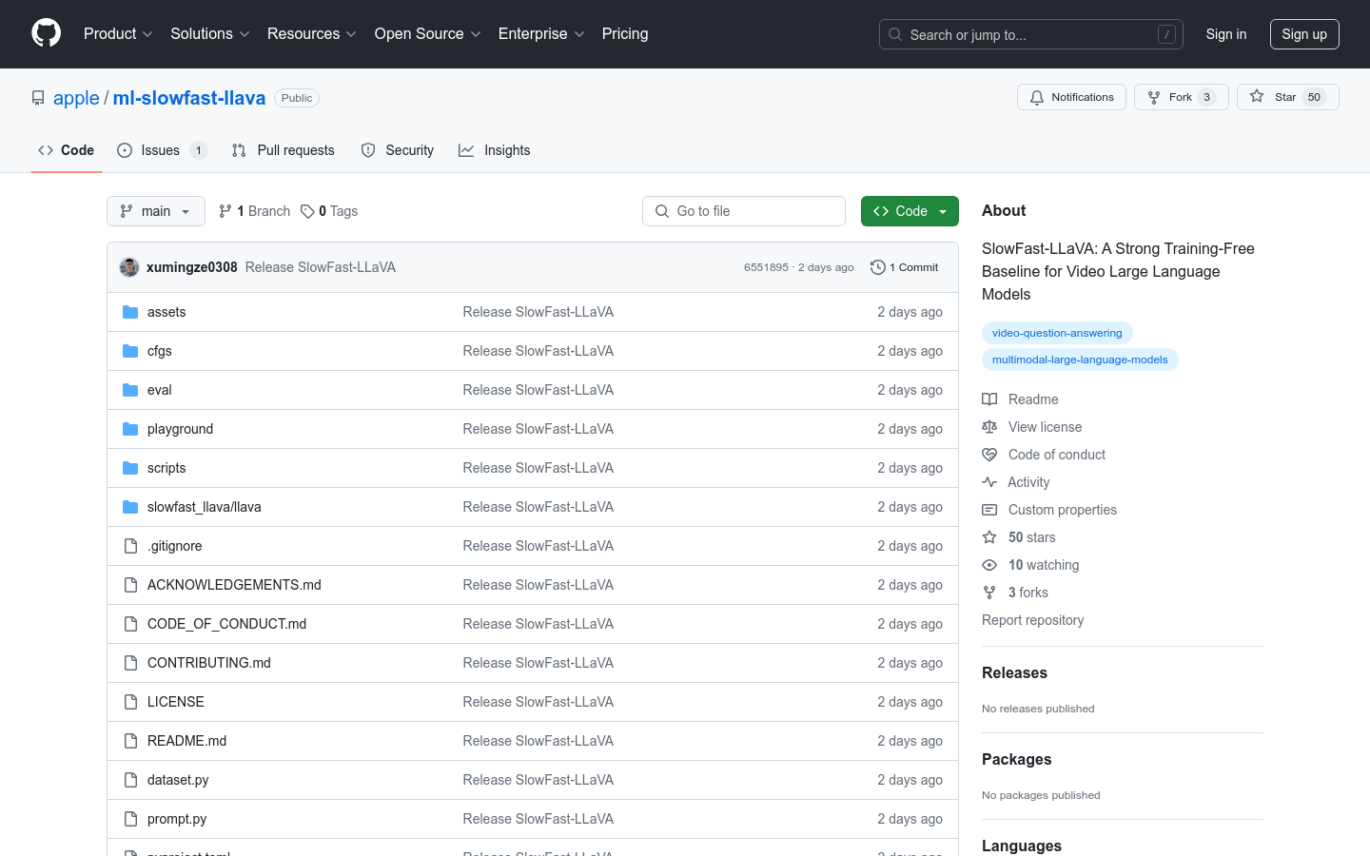Expand the Resources menu
Viewport: 1370px width, 856px height.
coord(312,34)
